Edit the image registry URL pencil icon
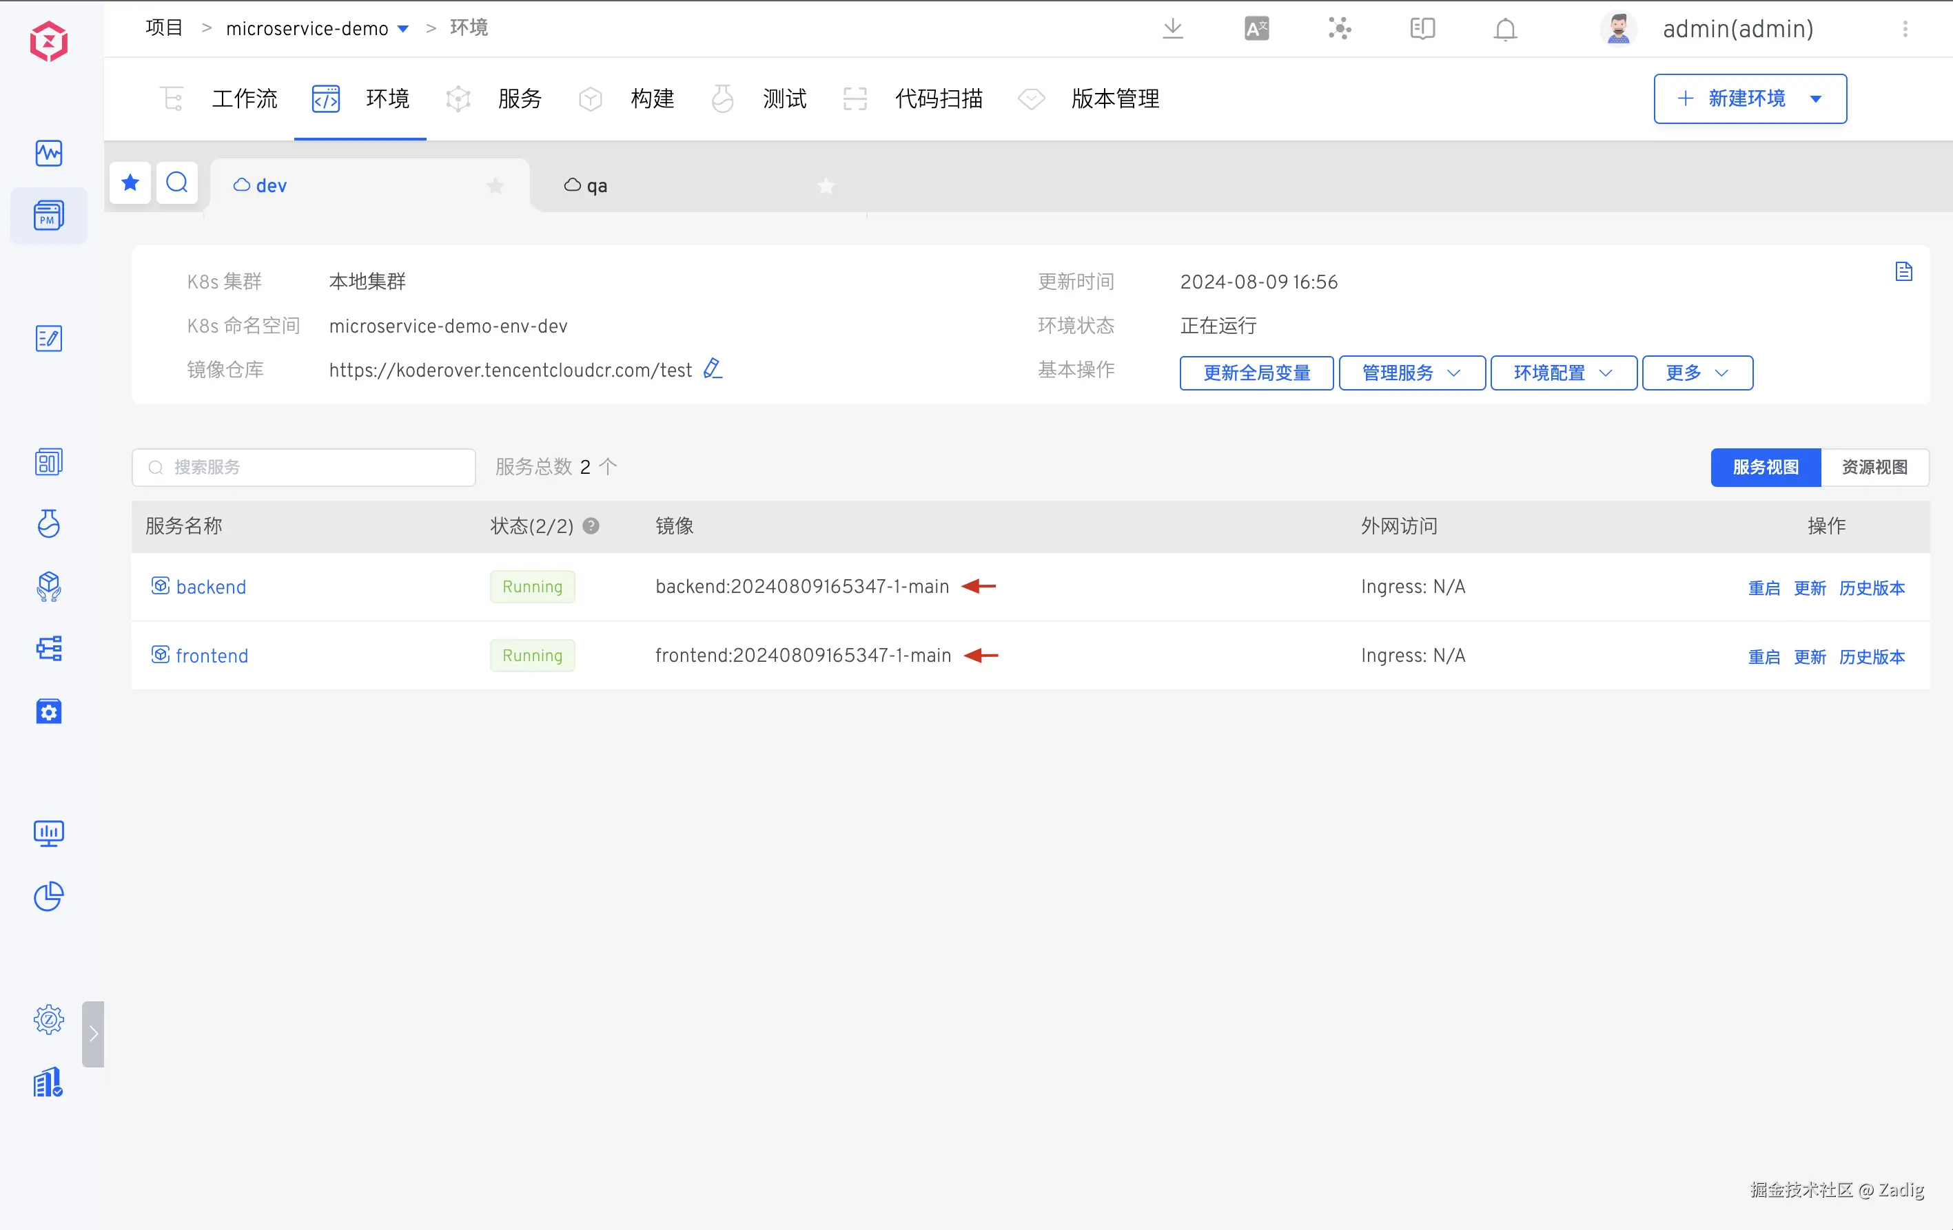The image size is (1953, 1230). (712, 370)
